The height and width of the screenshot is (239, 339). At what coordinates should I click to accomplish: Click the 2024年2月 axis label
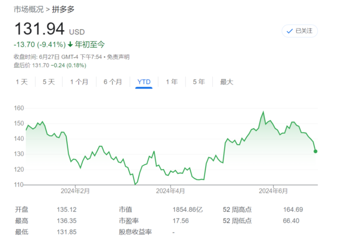tap(75, 191)
